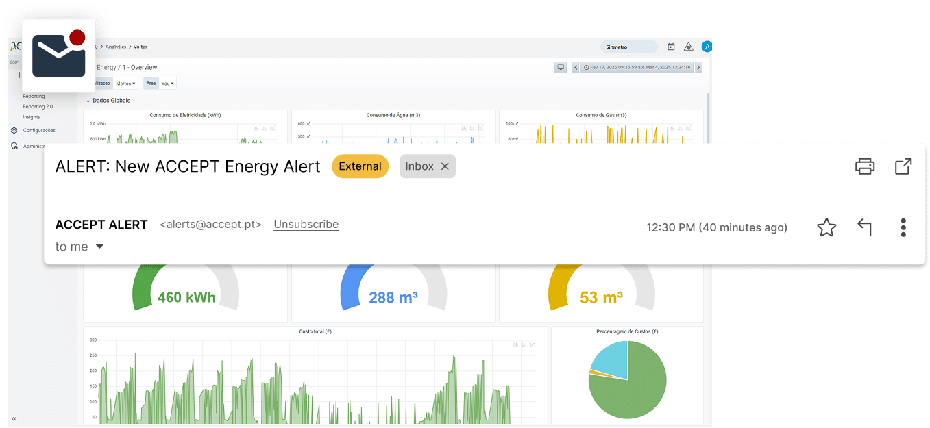This screenshot has height=428, width=930.
Task: Star the ACCEPT ALERT email
Action: pyautogui.click(x=827, y=227)
